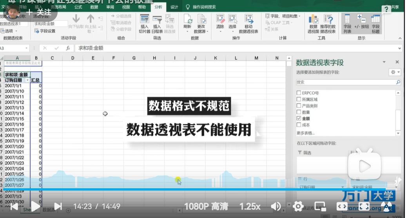Edit the 活动字段 name box
Image resolution: width=406 pixels, height=218 pixels.
[51, 24]
